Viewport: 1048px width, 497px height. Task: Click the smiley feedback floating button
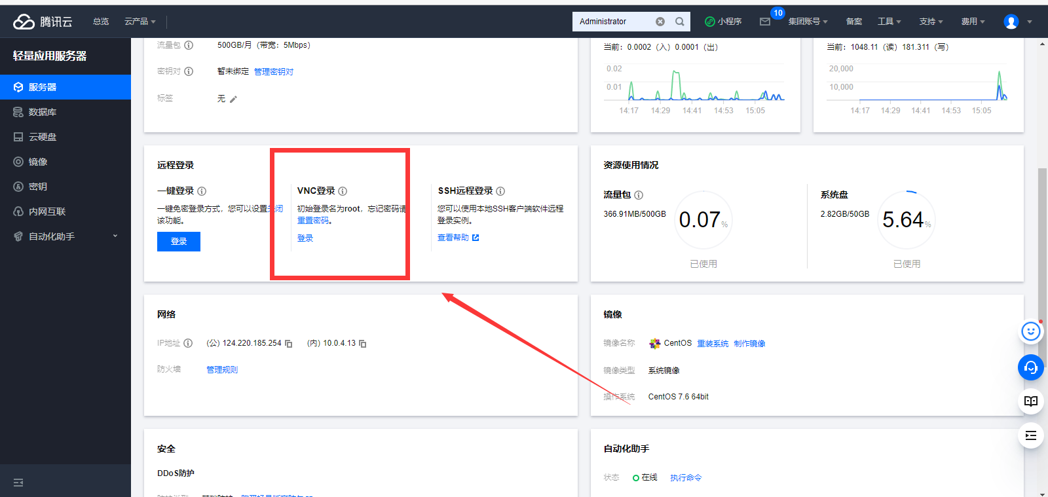(x=1030, y=332)
